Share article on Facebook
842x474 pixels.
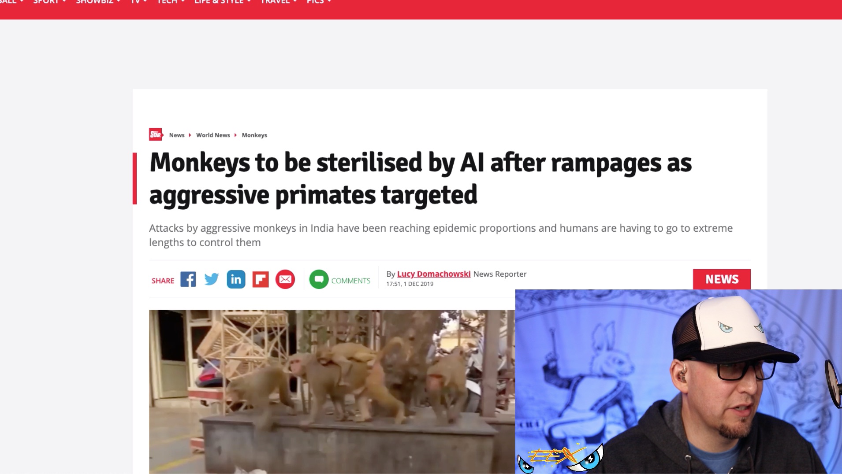click(x=188, y=279)
